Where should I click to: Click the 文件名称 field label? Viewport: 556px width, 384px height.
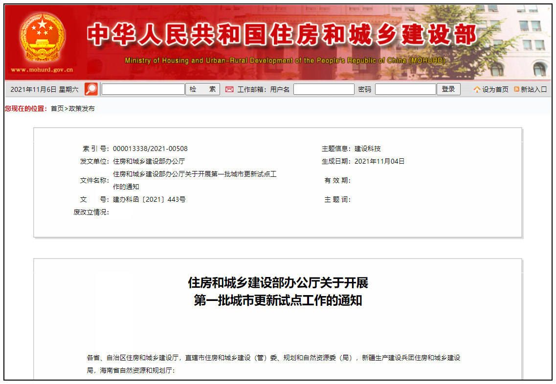click(94, 180)
